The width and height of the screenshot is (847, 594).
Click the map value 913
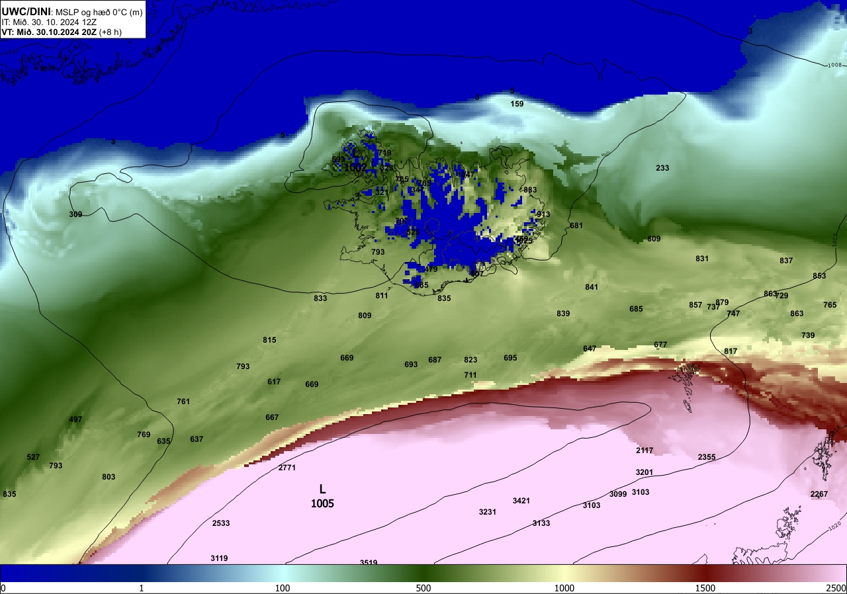pyautogui.click(x=543, y=214)
